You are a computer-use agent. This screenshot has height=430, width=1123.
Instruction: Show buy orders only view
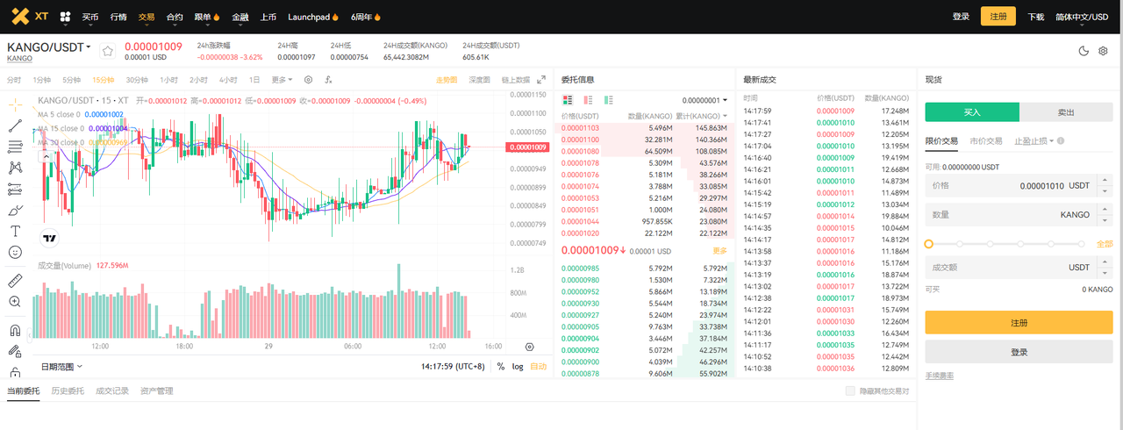[609, 100]
